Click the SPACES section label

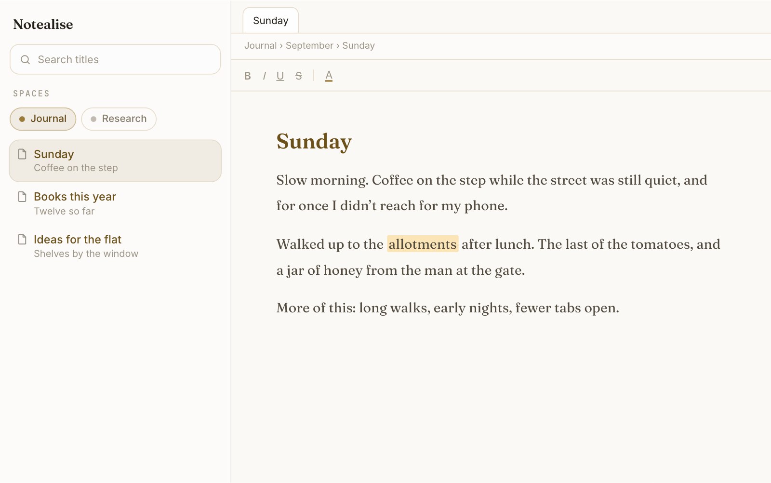31,94
